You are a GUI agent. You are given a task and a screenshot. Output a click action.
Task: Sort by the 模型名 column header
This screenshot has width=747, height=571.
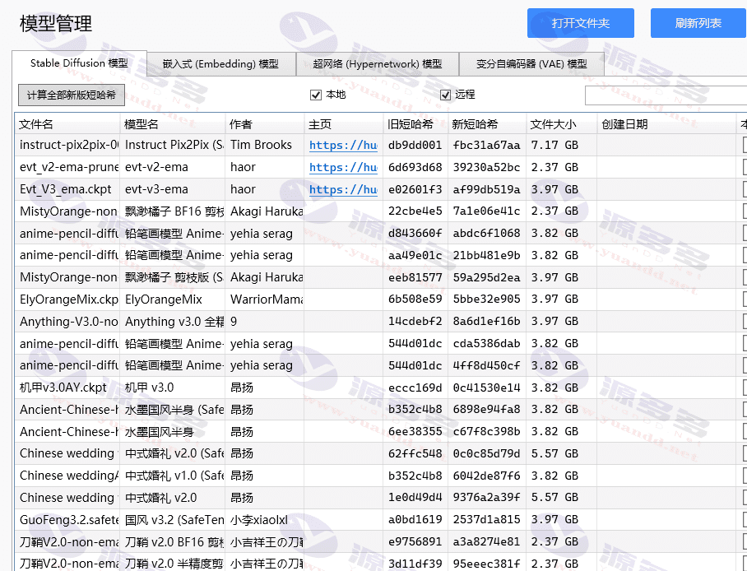(173, 124)
